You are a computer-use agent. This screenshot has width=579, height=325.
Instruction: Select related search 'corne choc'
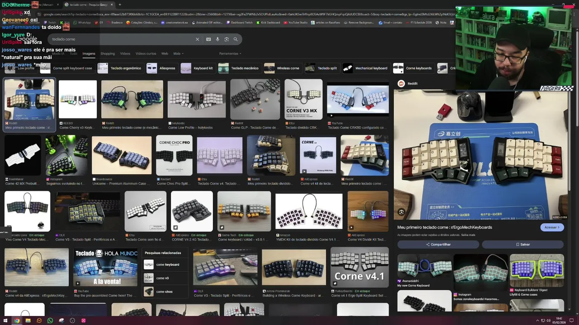click(x=165, y=292)
